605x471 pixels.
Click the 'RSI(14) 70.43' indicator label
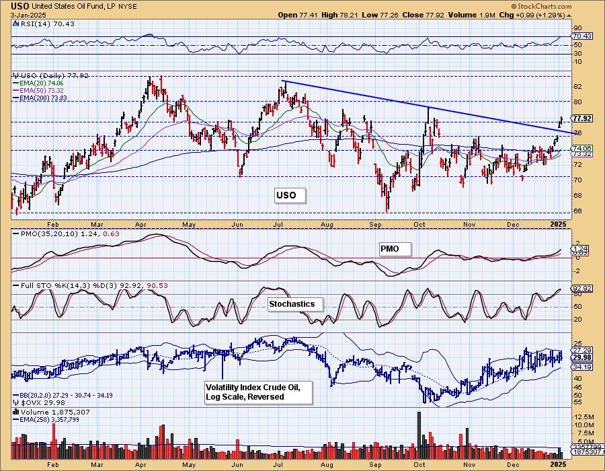coord(47,24)
